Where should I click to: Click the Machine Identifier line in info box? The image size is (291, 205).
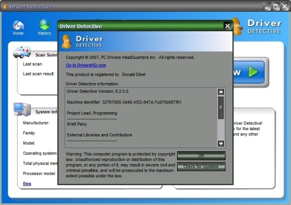[124, 102]
